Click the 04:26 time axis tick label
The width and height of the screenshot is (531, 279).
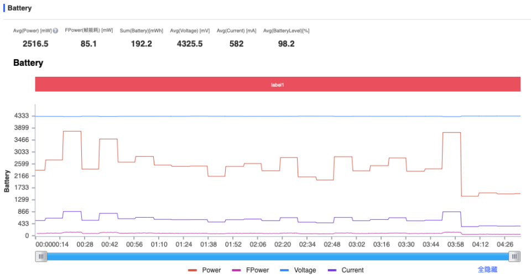(505, 244)
